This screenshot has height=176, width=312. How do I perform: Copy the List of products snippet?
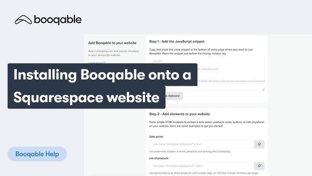[259, 166]
